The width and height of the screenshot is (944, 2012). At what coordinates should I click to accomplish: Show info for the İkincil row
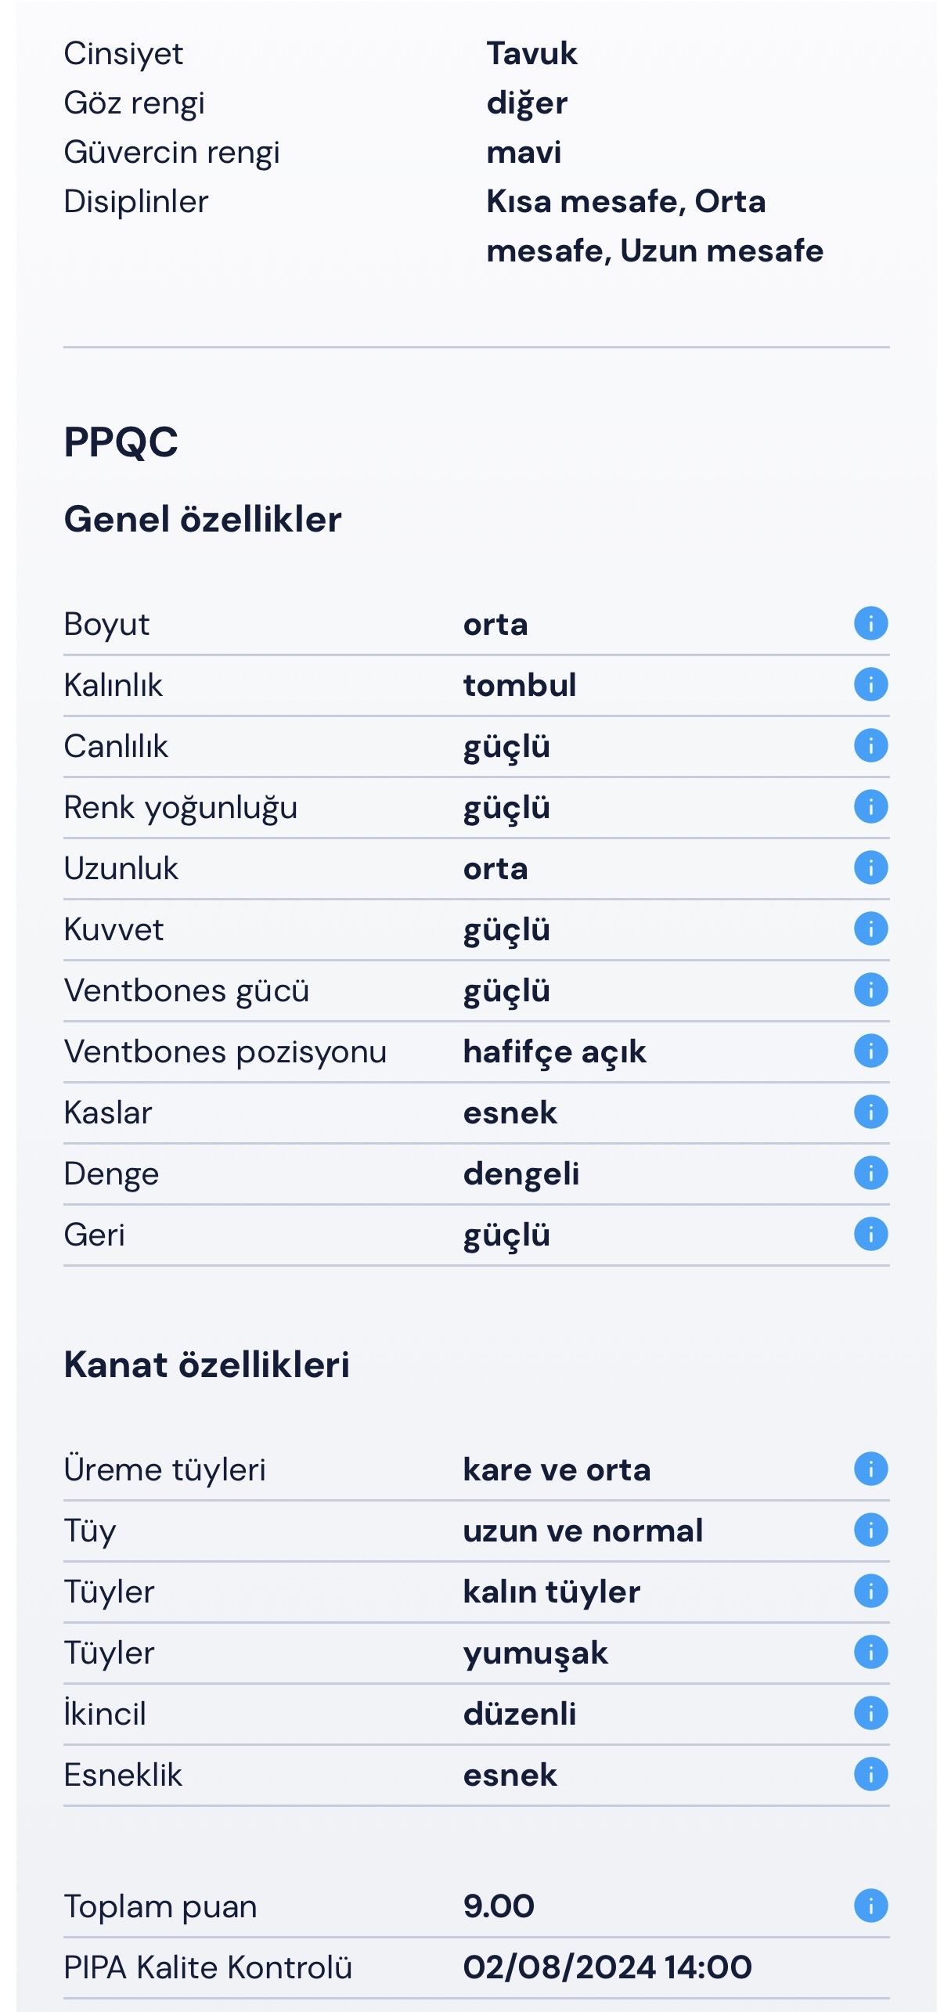tap(870, 1714)
